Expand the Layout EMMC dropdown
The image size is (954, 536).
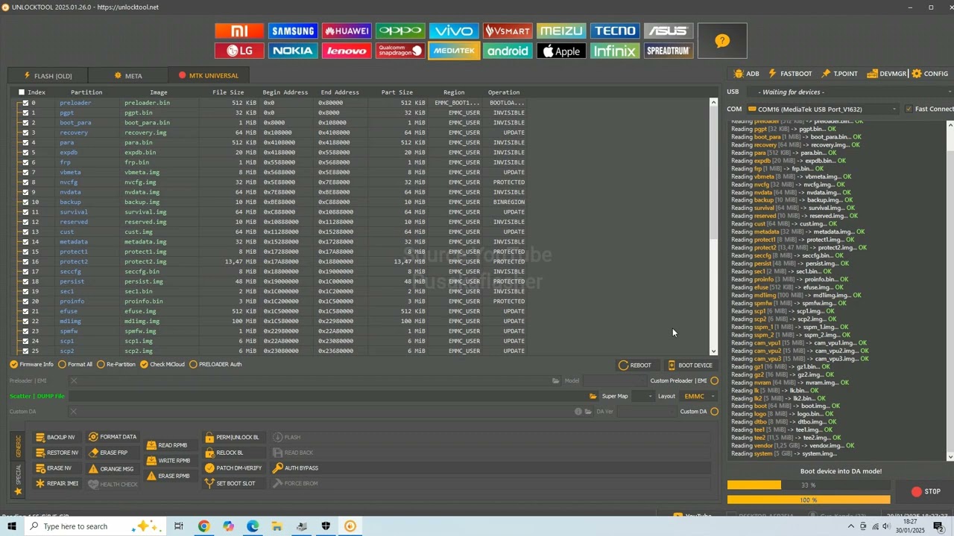click(x=699, y=396)
